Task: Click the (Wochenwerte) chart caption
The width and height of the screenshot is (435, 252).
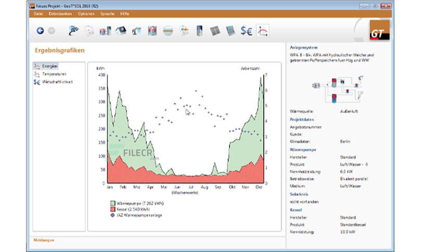Action: click(x=185, y=193)
